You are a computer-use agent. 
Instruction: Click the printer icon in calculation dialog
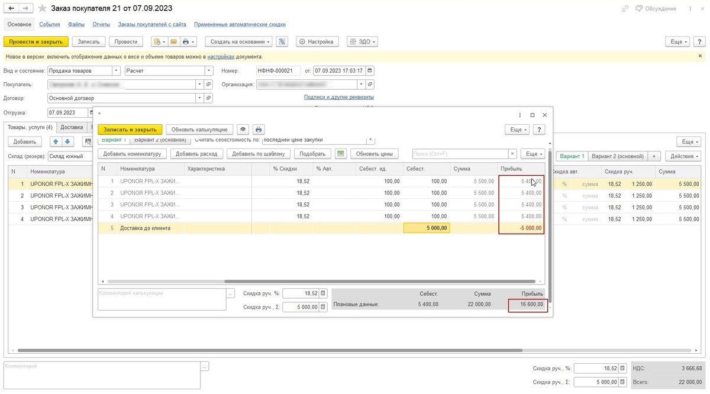point(259,130)
